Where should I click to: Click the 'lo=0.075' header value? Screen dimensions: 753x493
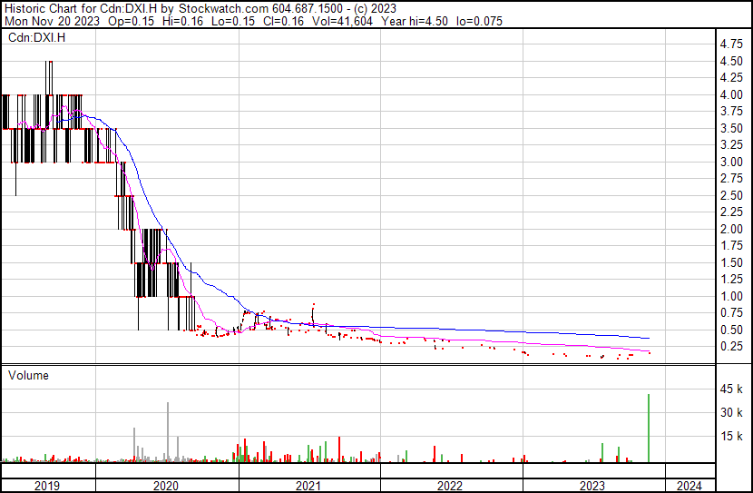point(479,21)
